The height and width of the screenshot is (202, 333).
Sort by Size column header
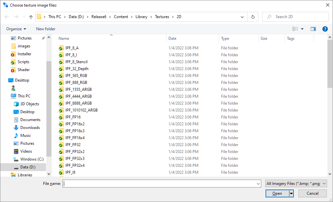264,38
